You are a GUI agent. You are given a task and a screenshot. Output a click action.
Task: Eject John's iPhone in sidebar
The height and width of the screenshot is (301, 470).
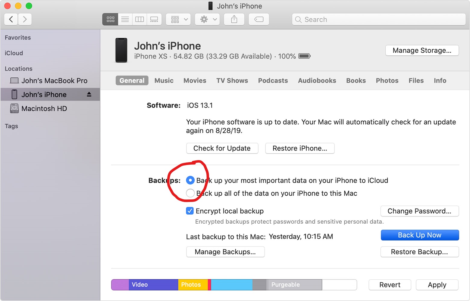[89, 95]
